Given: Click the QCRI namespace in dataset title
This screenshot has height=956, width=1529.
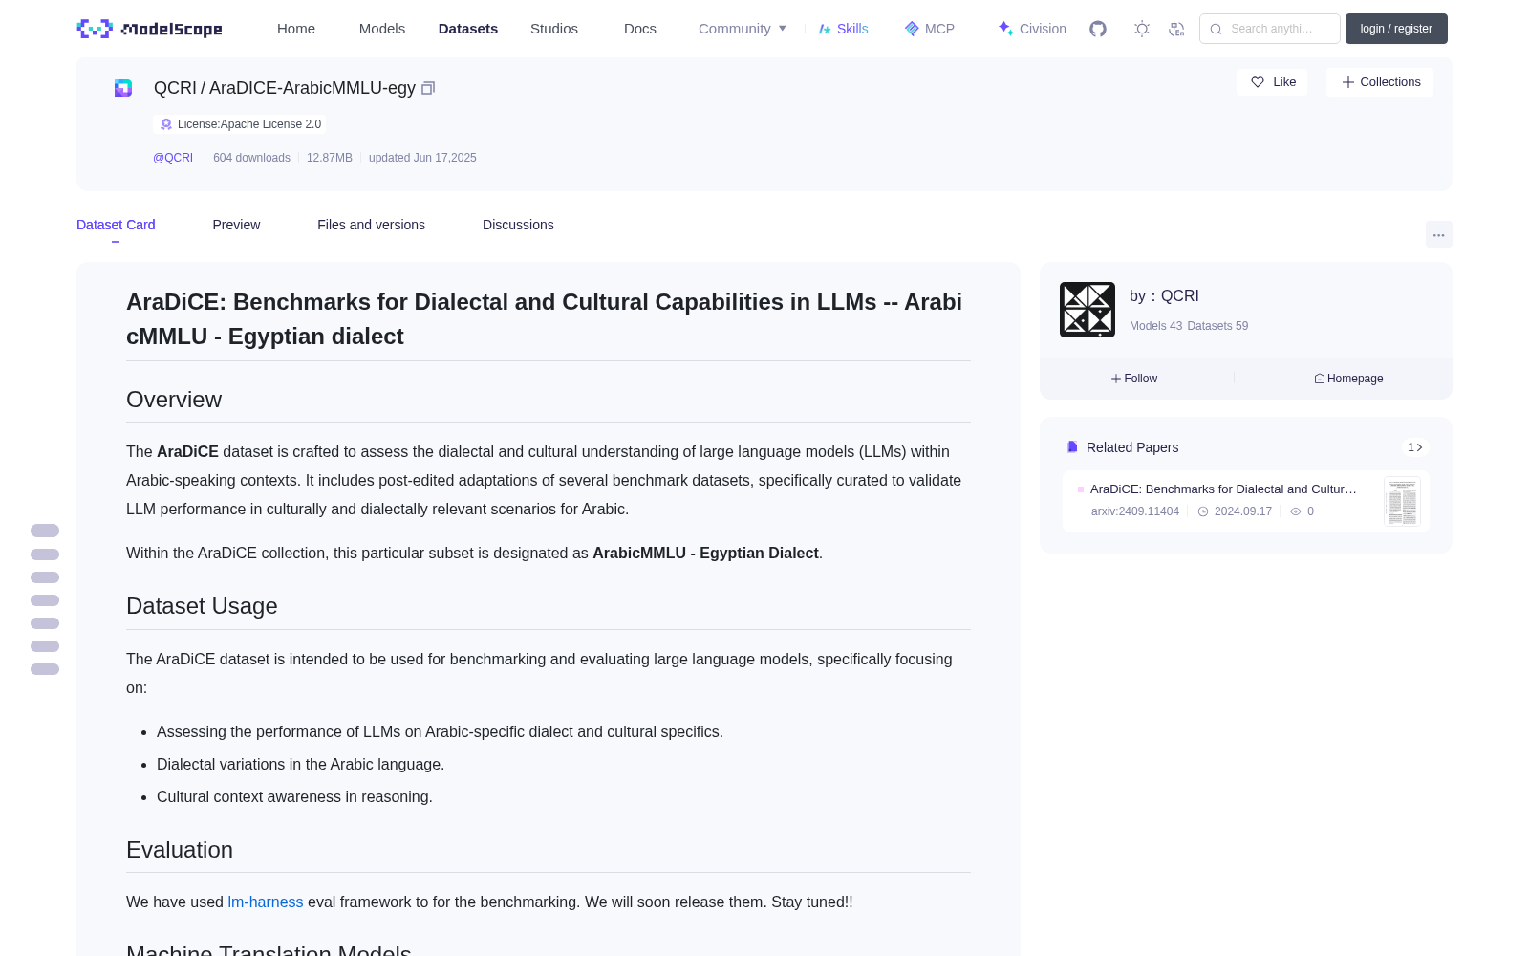Looking at the screenshot, I should 175,88.
